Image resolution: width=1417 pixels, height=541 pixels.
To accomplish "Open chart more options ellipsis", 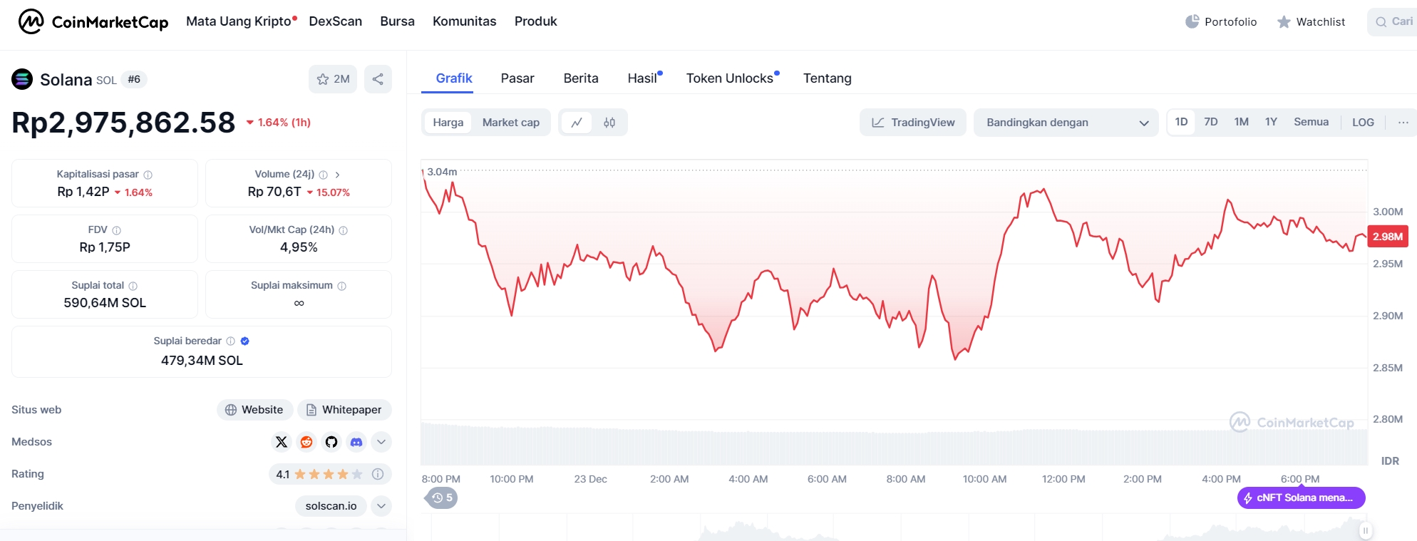I will (1403, 123).
